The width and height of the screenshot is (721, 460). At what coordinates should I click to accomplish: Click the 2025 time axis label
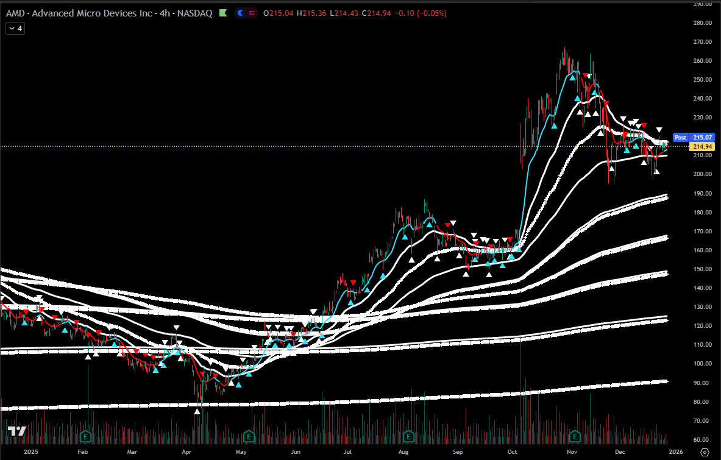[x=31, y=451]
